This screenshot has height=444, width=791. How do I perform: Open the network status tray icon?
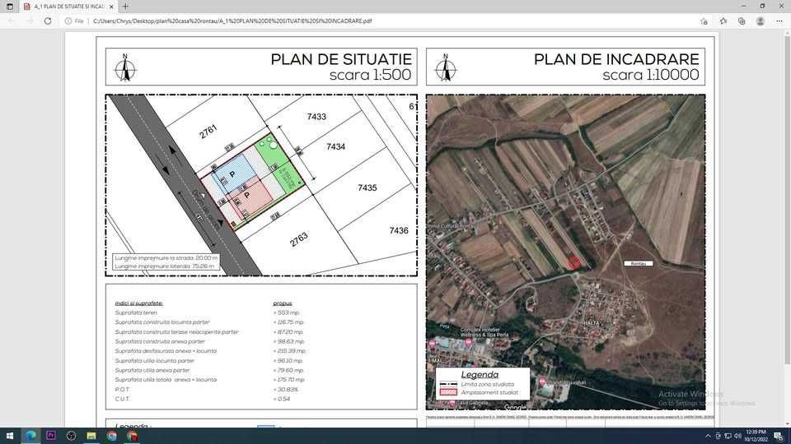point(728,436)
